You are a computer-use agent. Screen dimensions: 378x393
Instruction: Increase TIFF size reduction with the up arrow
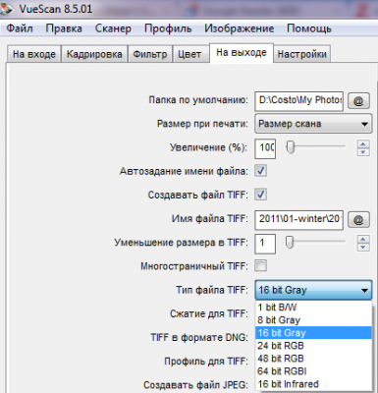[363, 239]
